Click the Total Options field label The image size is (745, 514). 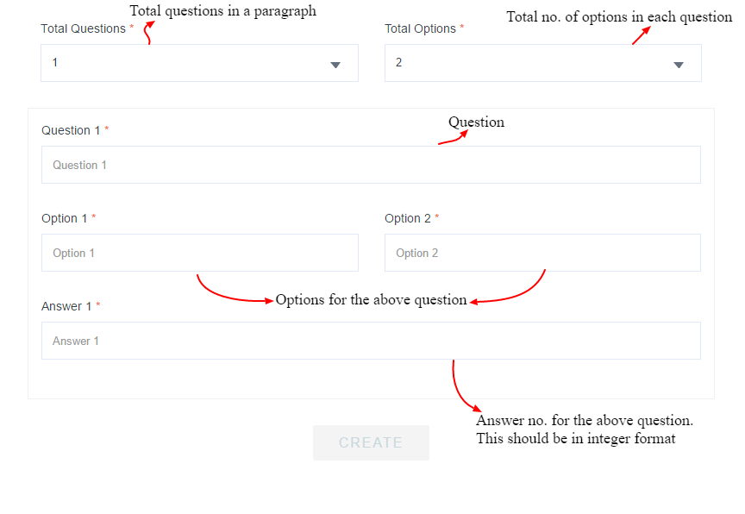[420, 28]
